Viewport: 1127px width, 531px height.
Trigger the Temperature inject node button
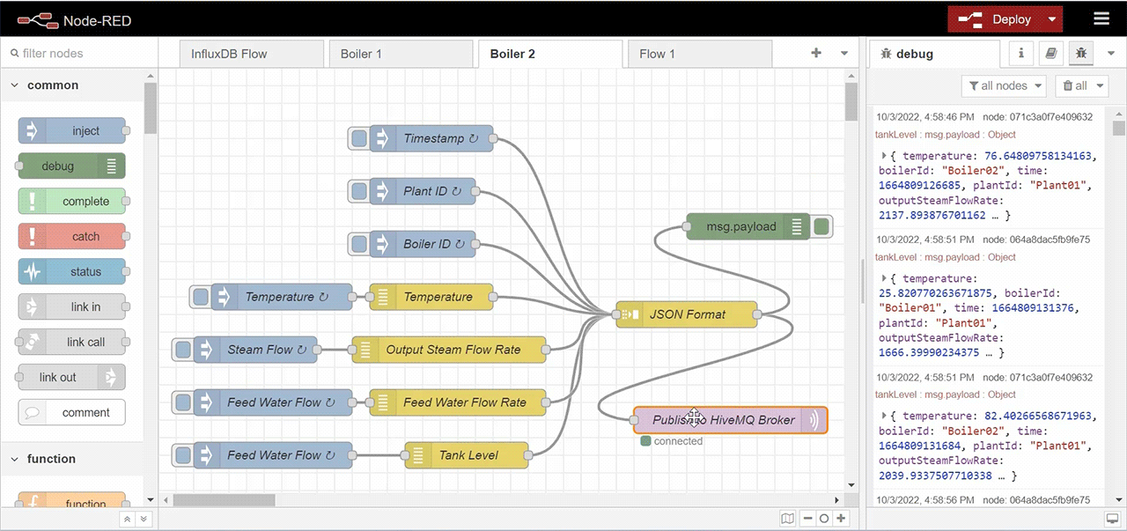click(201, 297)
